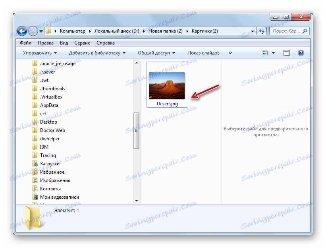This screenshot has width=326, height=248.
Task: Click the Back navigation arrow
Action: point(22,31)
